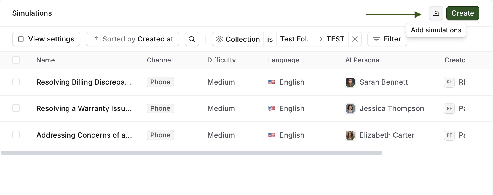Check the Resolving a Warranty Issue row checkbox
The height and width of the screenshot is (195, 493).
point(16,108)
